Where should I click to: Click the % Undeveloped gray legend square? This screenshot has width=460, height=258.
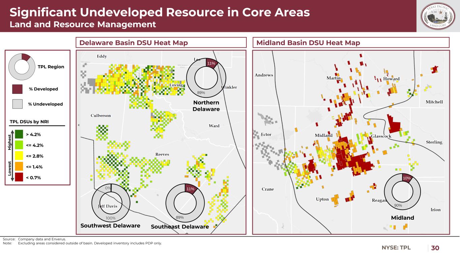tap(18, 104)
